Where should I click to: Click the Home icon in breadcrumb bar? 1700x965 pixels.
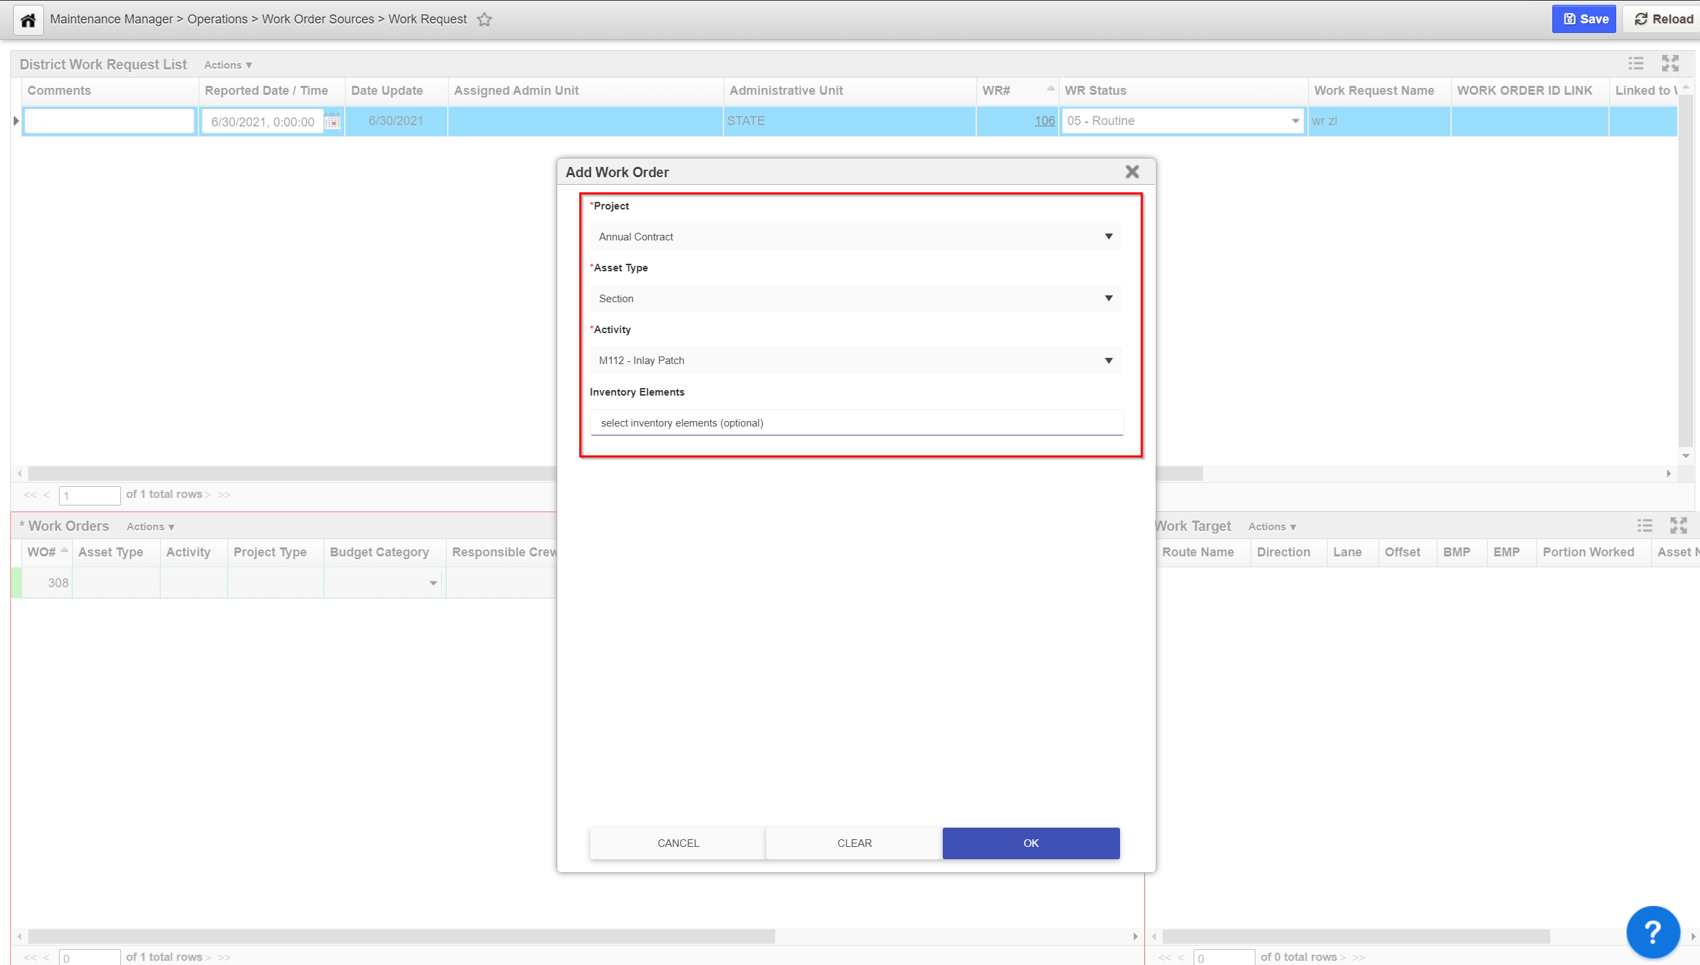[x=28, y=20]
